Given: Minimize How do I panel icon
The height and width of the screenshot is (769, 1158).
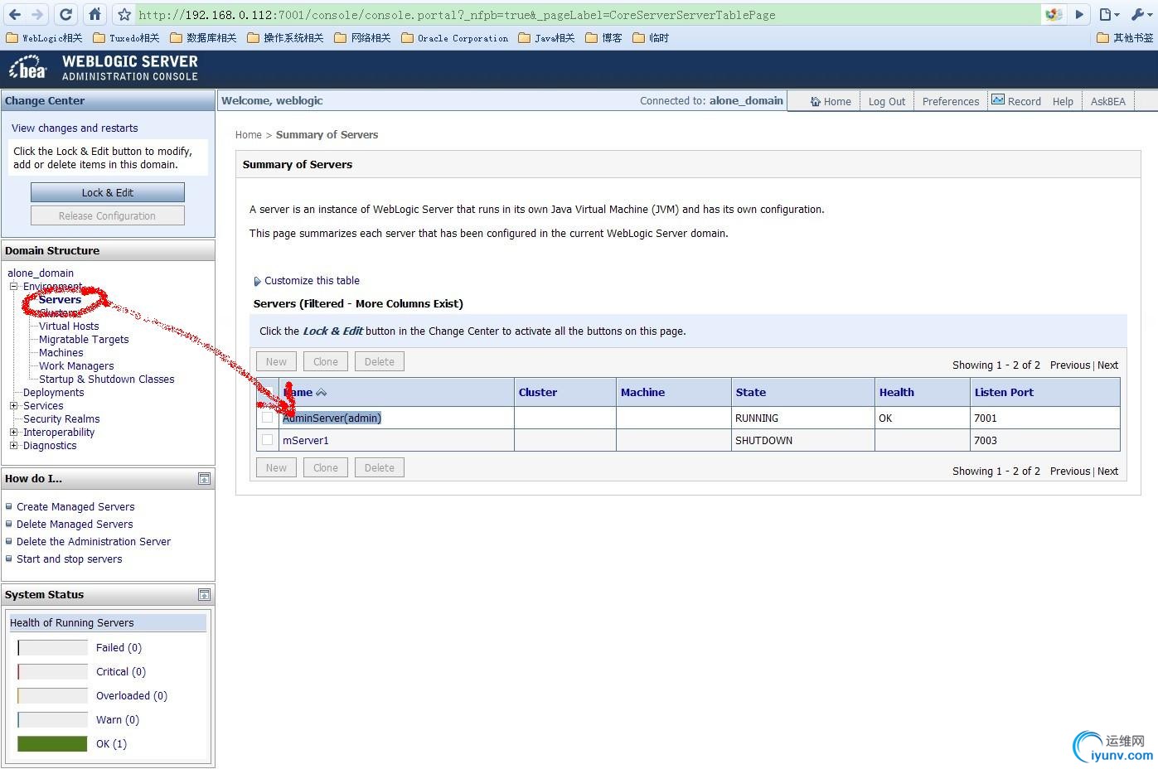Looking at the screenshot, I should click(x=204, y=479).
